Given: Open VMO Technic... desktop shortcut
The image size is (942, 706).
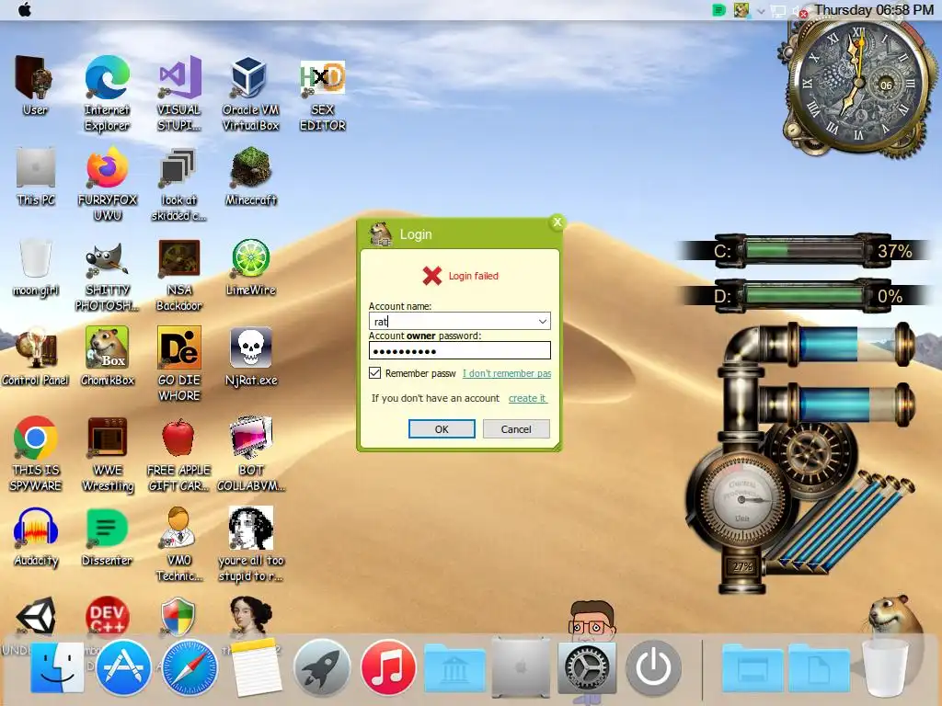Looking at the screenshot, I should tap(179, 543).
